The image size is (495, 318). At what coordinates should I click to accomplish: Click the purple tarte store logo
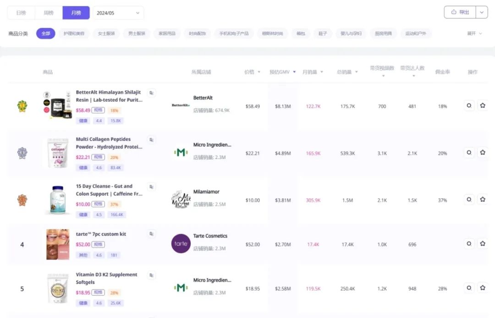point(181,244)
